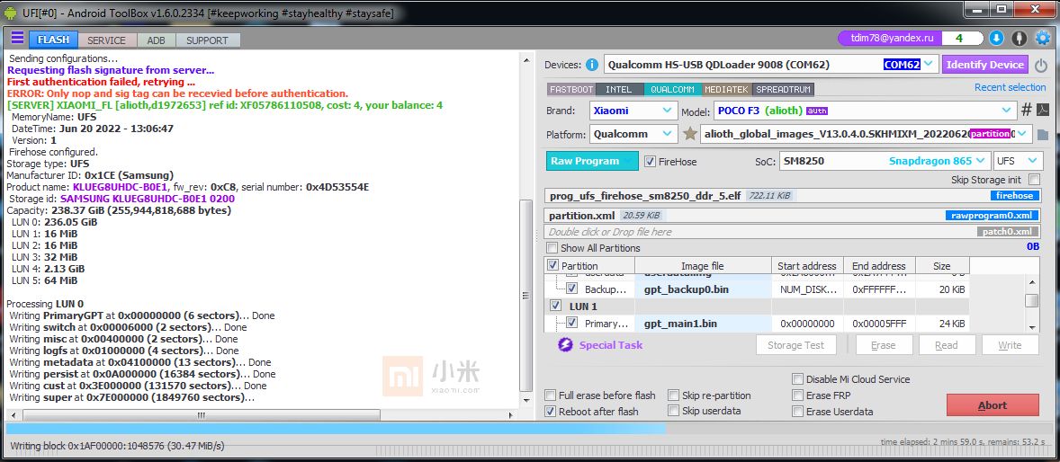
Task: Enable Skip Storage init
Action: (x=1034, y=180)
